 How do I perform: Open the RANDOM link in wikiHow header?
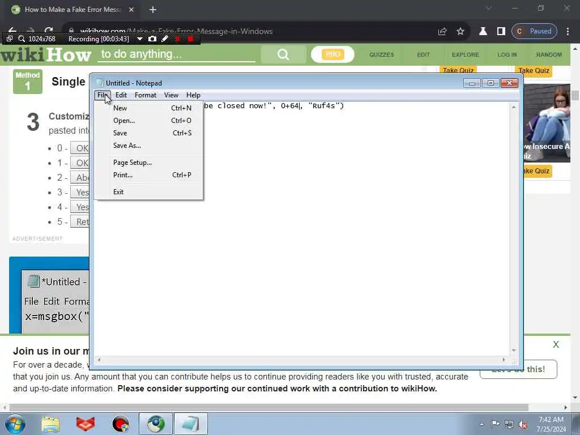point(549,55)
